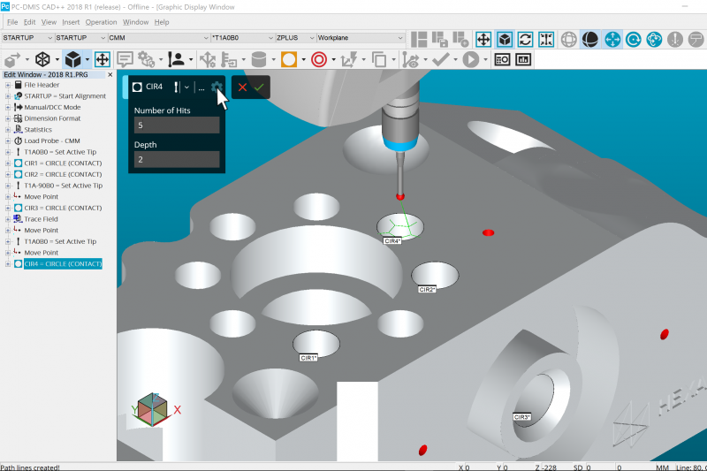Open dropdown arrow next to play icon
The width and height of the screenshot is (707, 471).
tap(485, 59)
